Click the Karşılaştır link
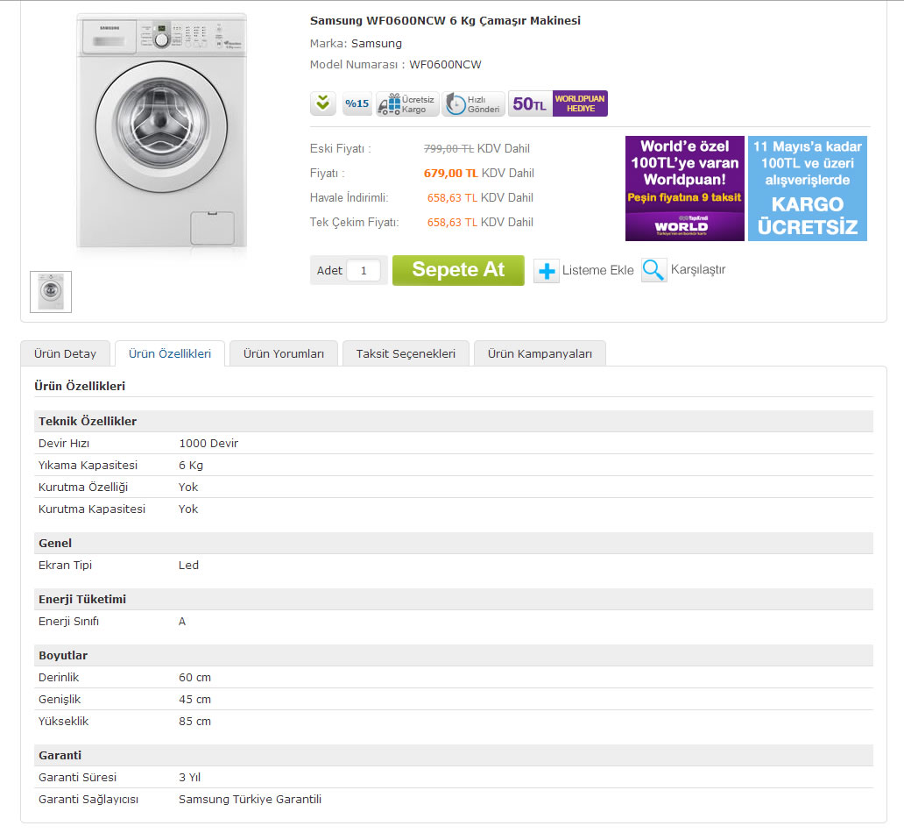The image size is (904, 833). (x=697, y=269)
